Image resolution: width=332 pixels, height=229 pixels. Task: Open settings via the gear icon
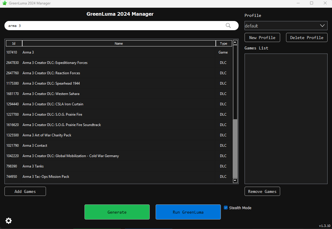tap(9, 221)
